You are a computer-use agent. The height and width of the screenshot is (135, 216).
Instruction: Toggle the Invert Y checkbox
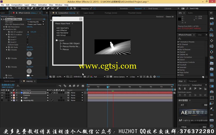tap(28, 40)
